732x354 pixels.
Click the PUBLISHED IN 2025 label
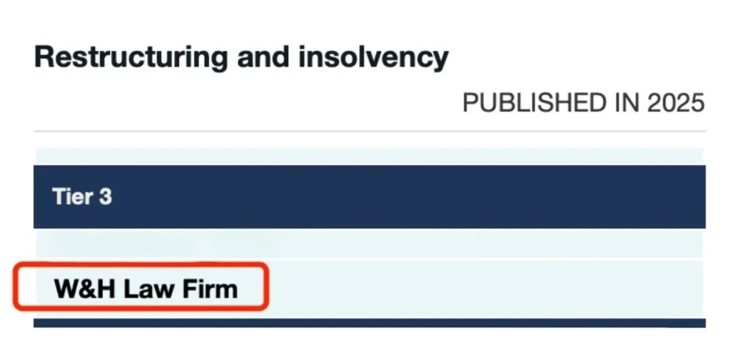[583, 103]
